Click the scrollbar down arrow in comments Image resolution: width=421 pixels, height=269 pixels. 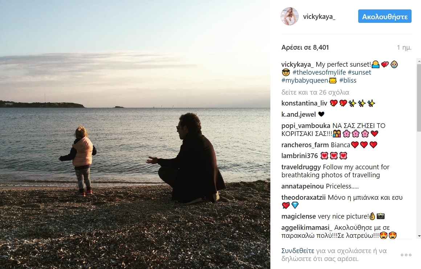419,236
